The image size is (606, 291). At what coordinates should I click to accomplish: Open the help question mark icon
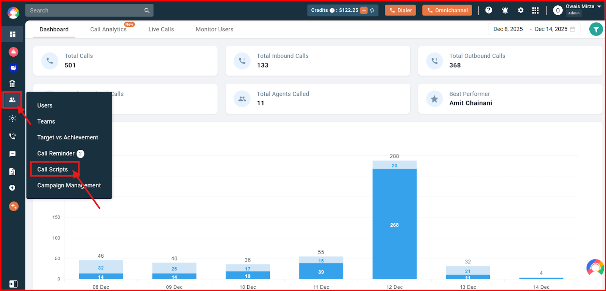(x=489, y=10)
